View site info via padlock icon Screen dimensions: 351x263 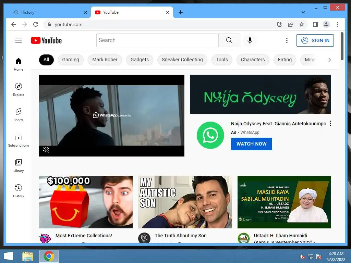tap(49, 24)
